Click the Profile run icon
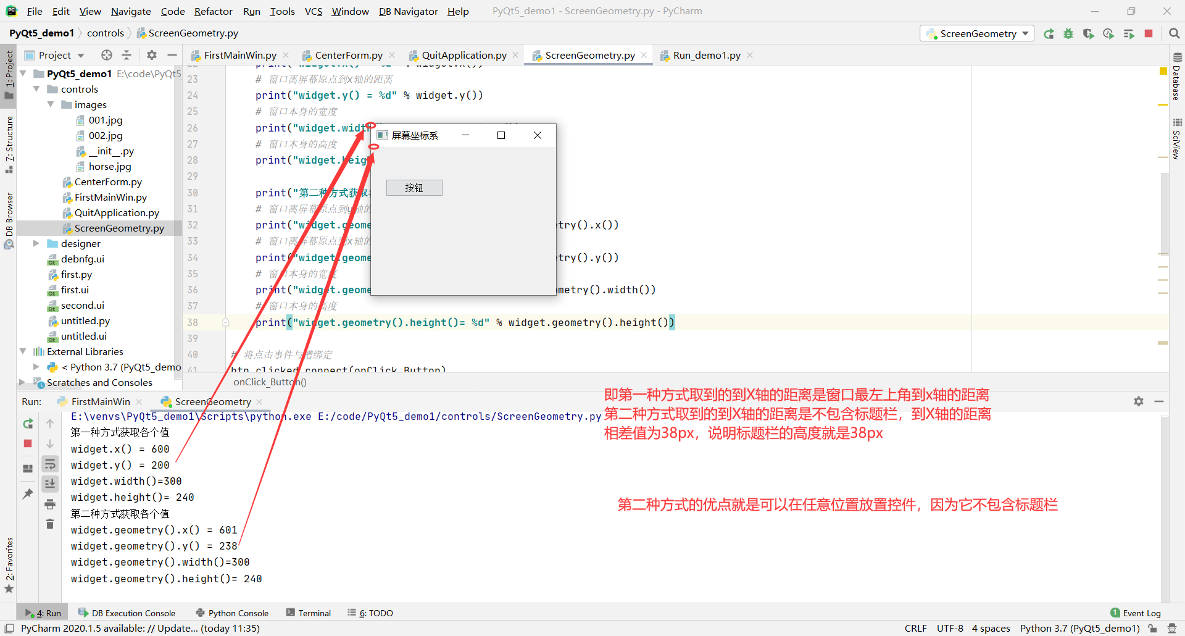This screenshot has height=636, width=1185. click(x=1108, y=33)
